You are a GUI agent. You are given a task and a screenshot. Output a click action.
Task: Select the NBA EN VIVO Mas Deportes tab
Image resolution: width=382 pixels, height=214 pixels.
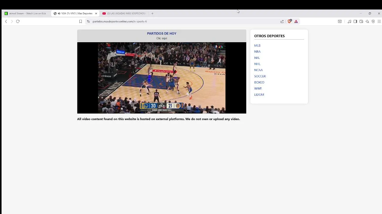point(75,13)
